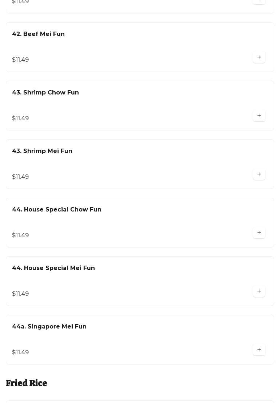Open the 44a. Singapore Mei Fun title
This screenshot has height=403, width=280.
[x=49, y=326]
